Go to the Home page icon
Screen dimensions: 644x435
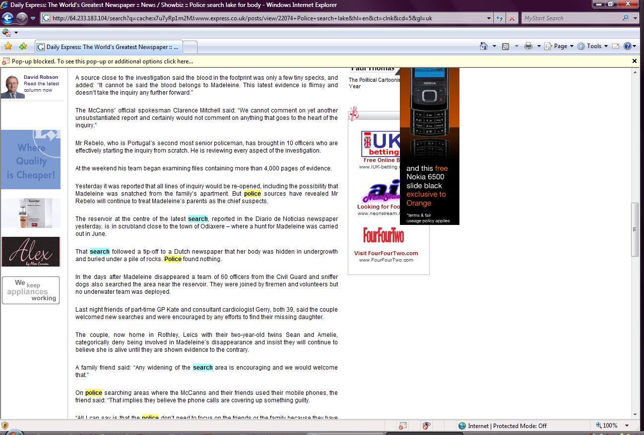(484, 46)
